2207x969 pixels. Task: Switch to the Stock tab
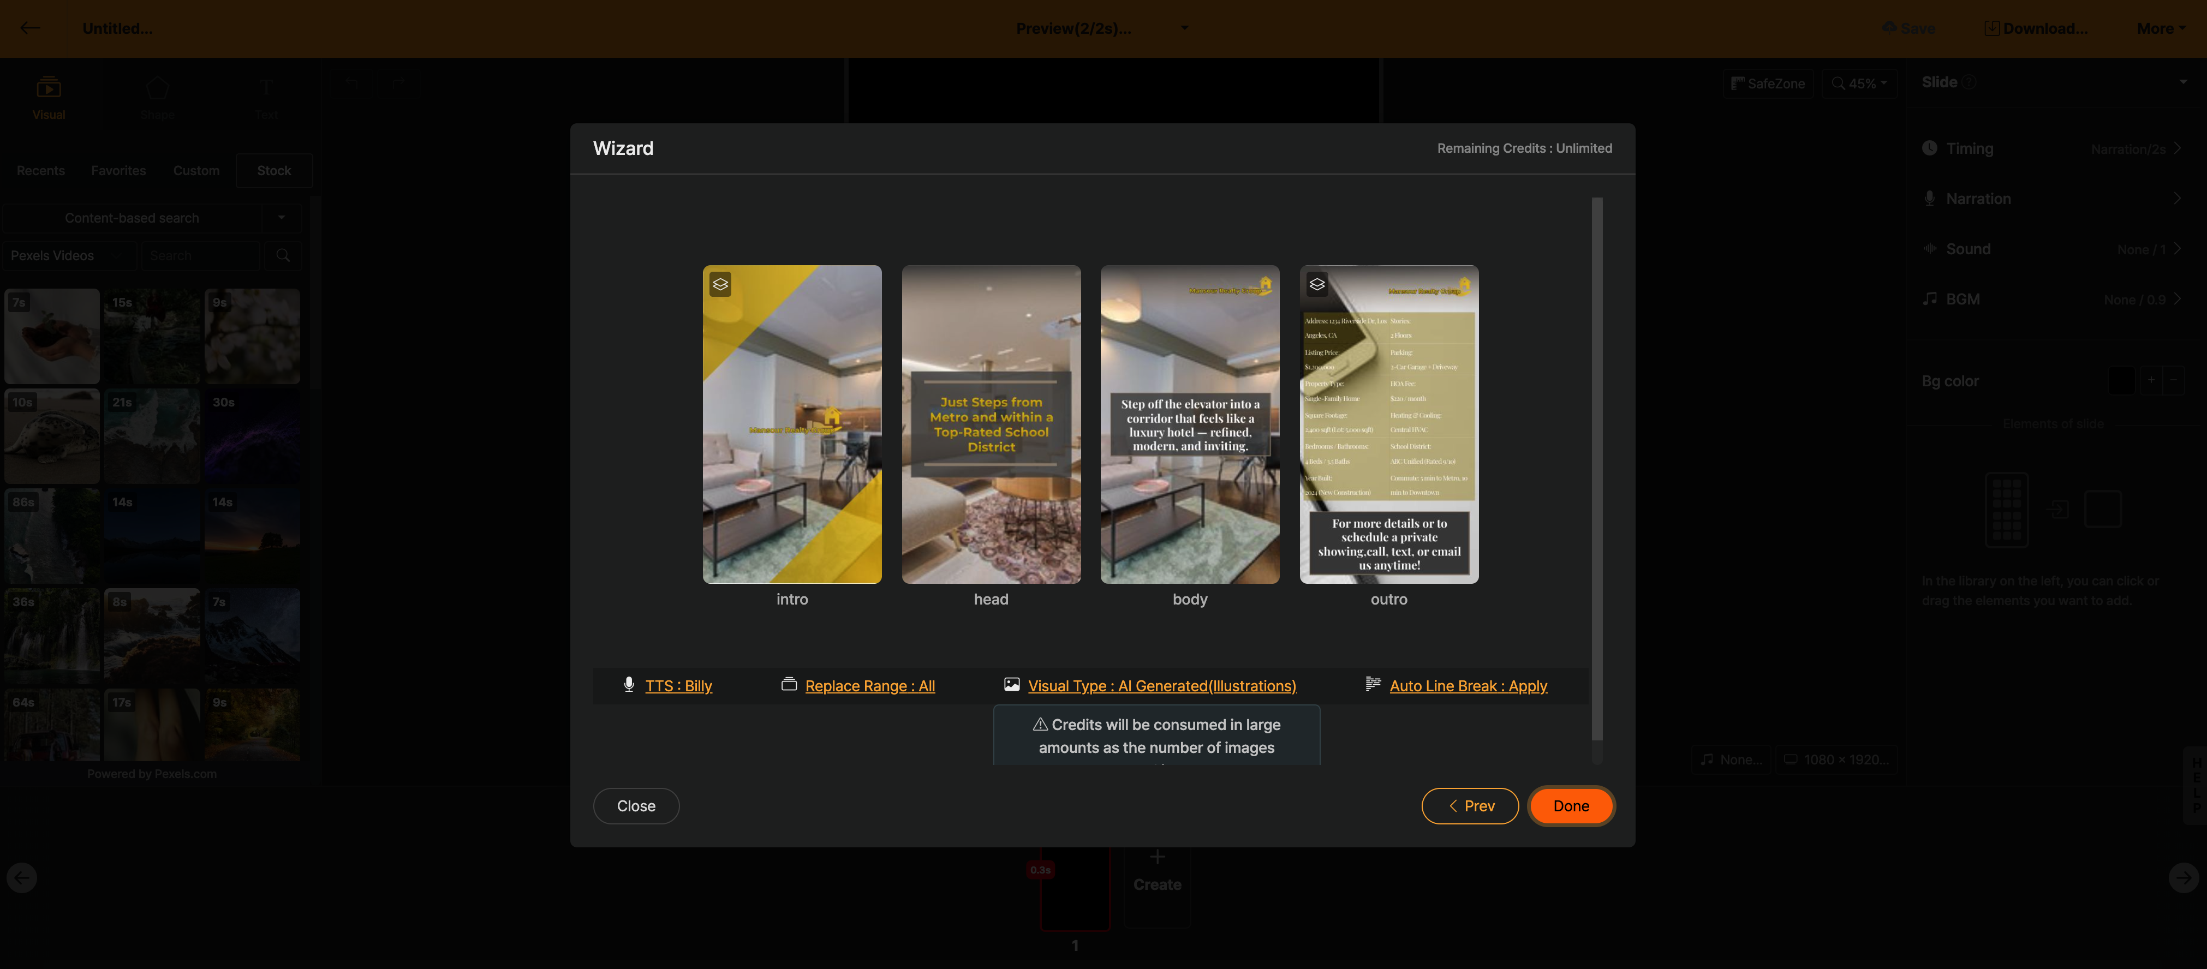click(273, 170)
